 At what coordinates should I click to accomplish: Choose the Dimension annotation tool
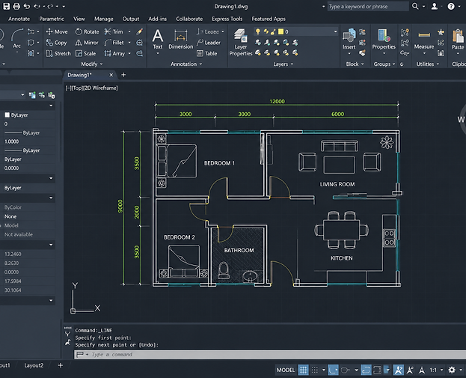181,39
